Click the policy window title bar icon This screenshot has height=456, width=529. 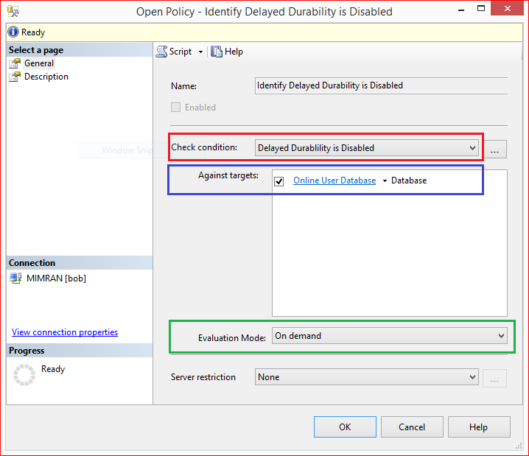13,12
